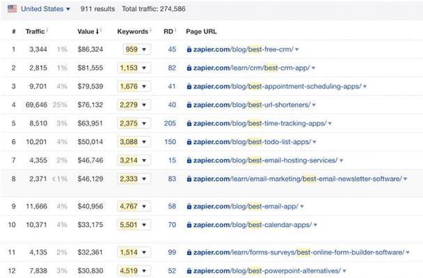Click the RD value 99
The image size is (423, 278).
(x=172, y=252)
